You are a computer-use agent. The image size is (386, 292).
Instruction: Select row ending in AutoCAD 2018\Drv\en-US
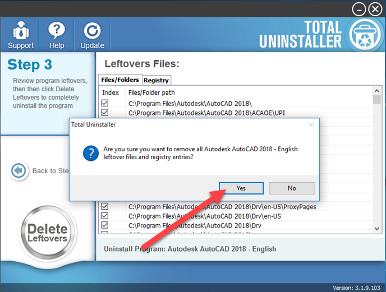(236, 216)
